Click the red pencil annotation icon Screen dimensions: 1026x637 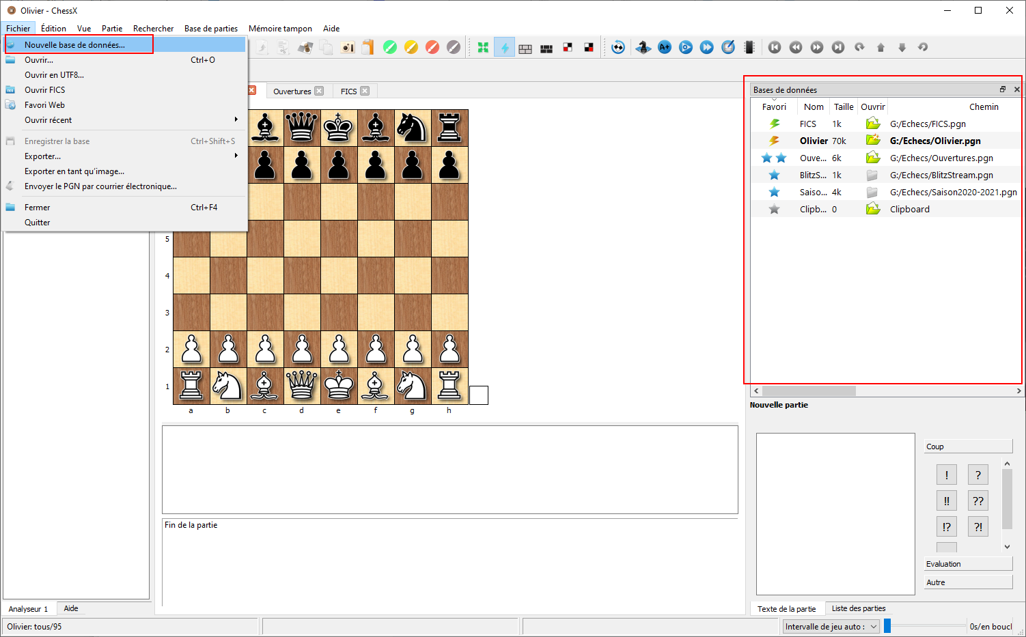432,47
